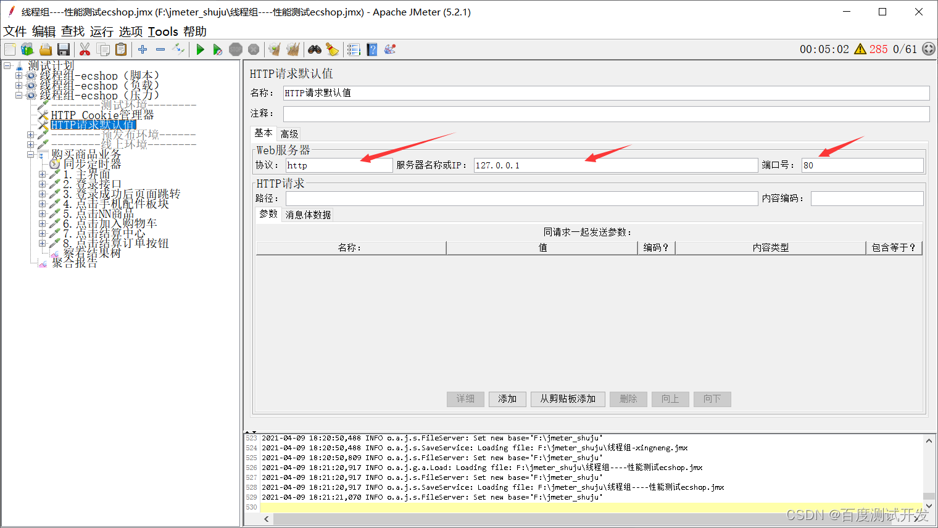Expand 线程组-ecshop(负载) thread group
Image resolution: width=938 pixels, height=528 pixels.
19,85
